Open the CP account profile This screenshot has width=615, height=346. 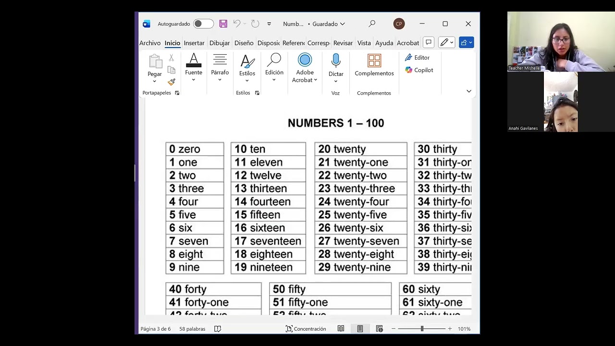coord(399,24)
